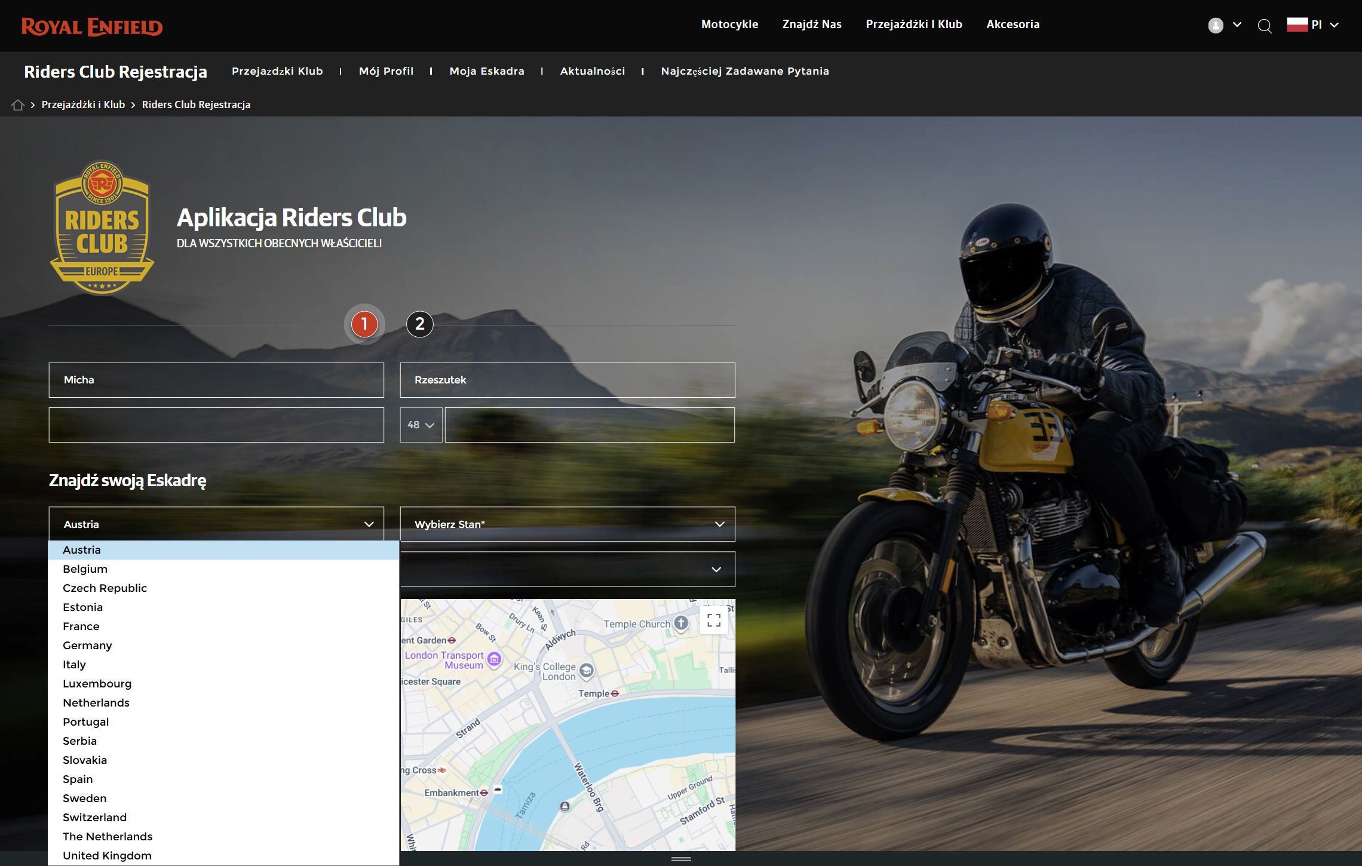Click Temple underground station marker
The width and height of the screenshot is (1362, 866).
pyautogui.click(x=615, y=693)
